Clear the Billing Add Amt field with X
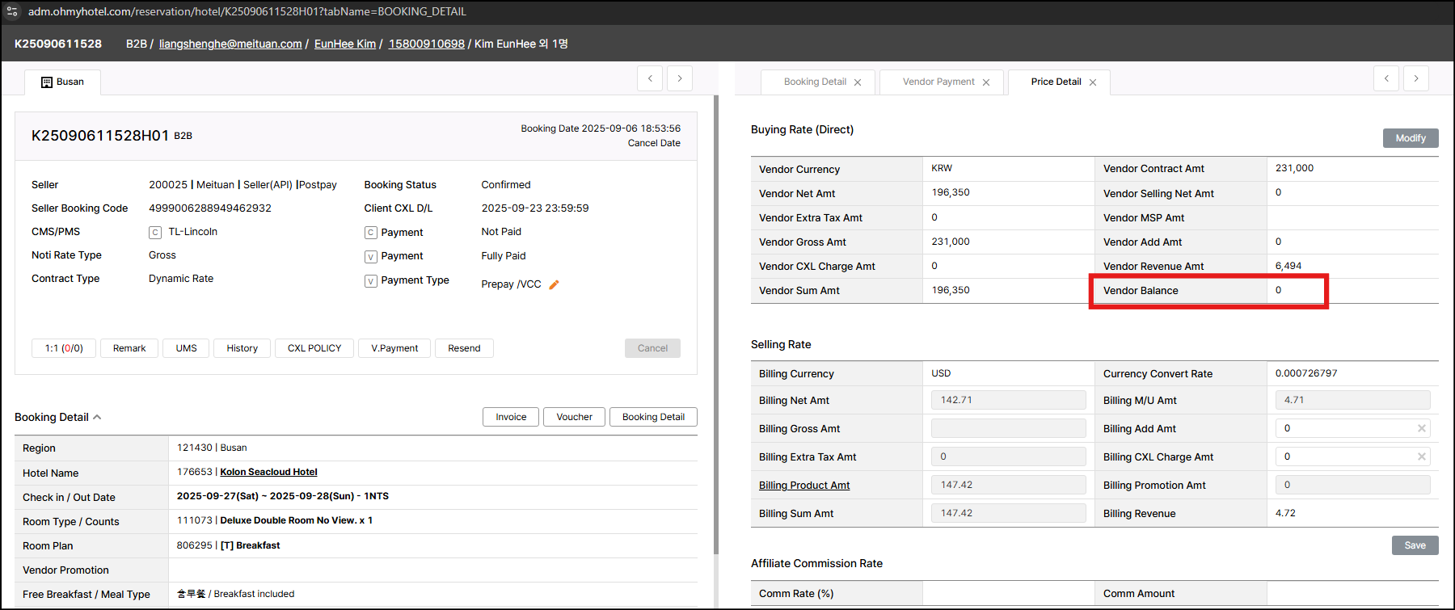This screenshot has width=1455, height=610. coord(1421,428)
